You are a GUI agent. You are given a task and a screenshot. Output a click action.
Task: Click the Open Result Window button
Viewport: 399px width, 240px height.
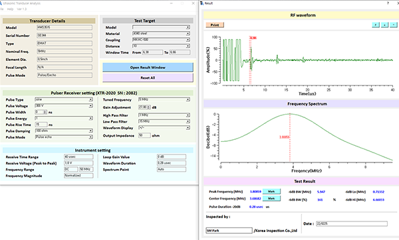click(148, 68)
